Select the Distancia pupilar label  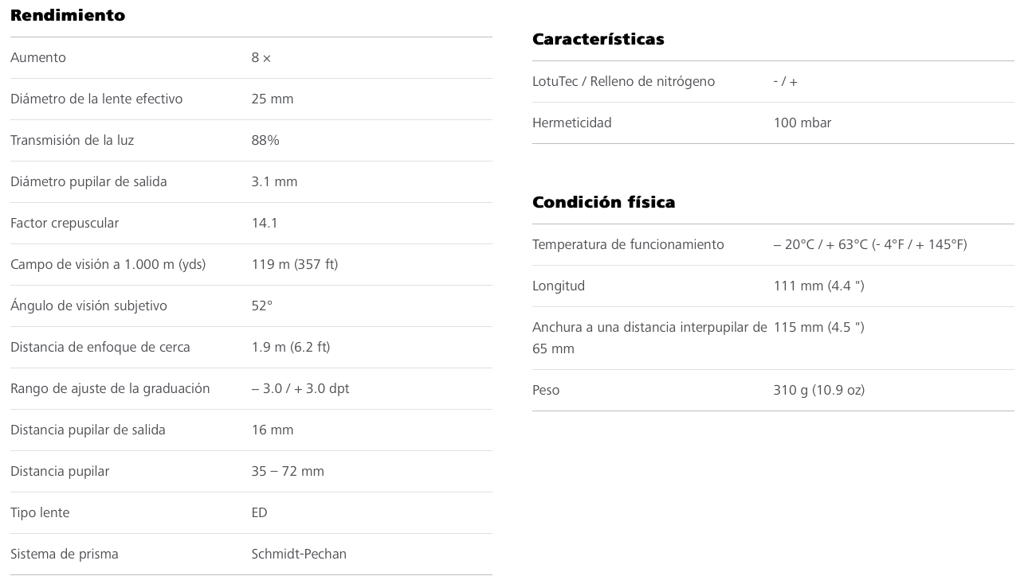coord(60,471)
